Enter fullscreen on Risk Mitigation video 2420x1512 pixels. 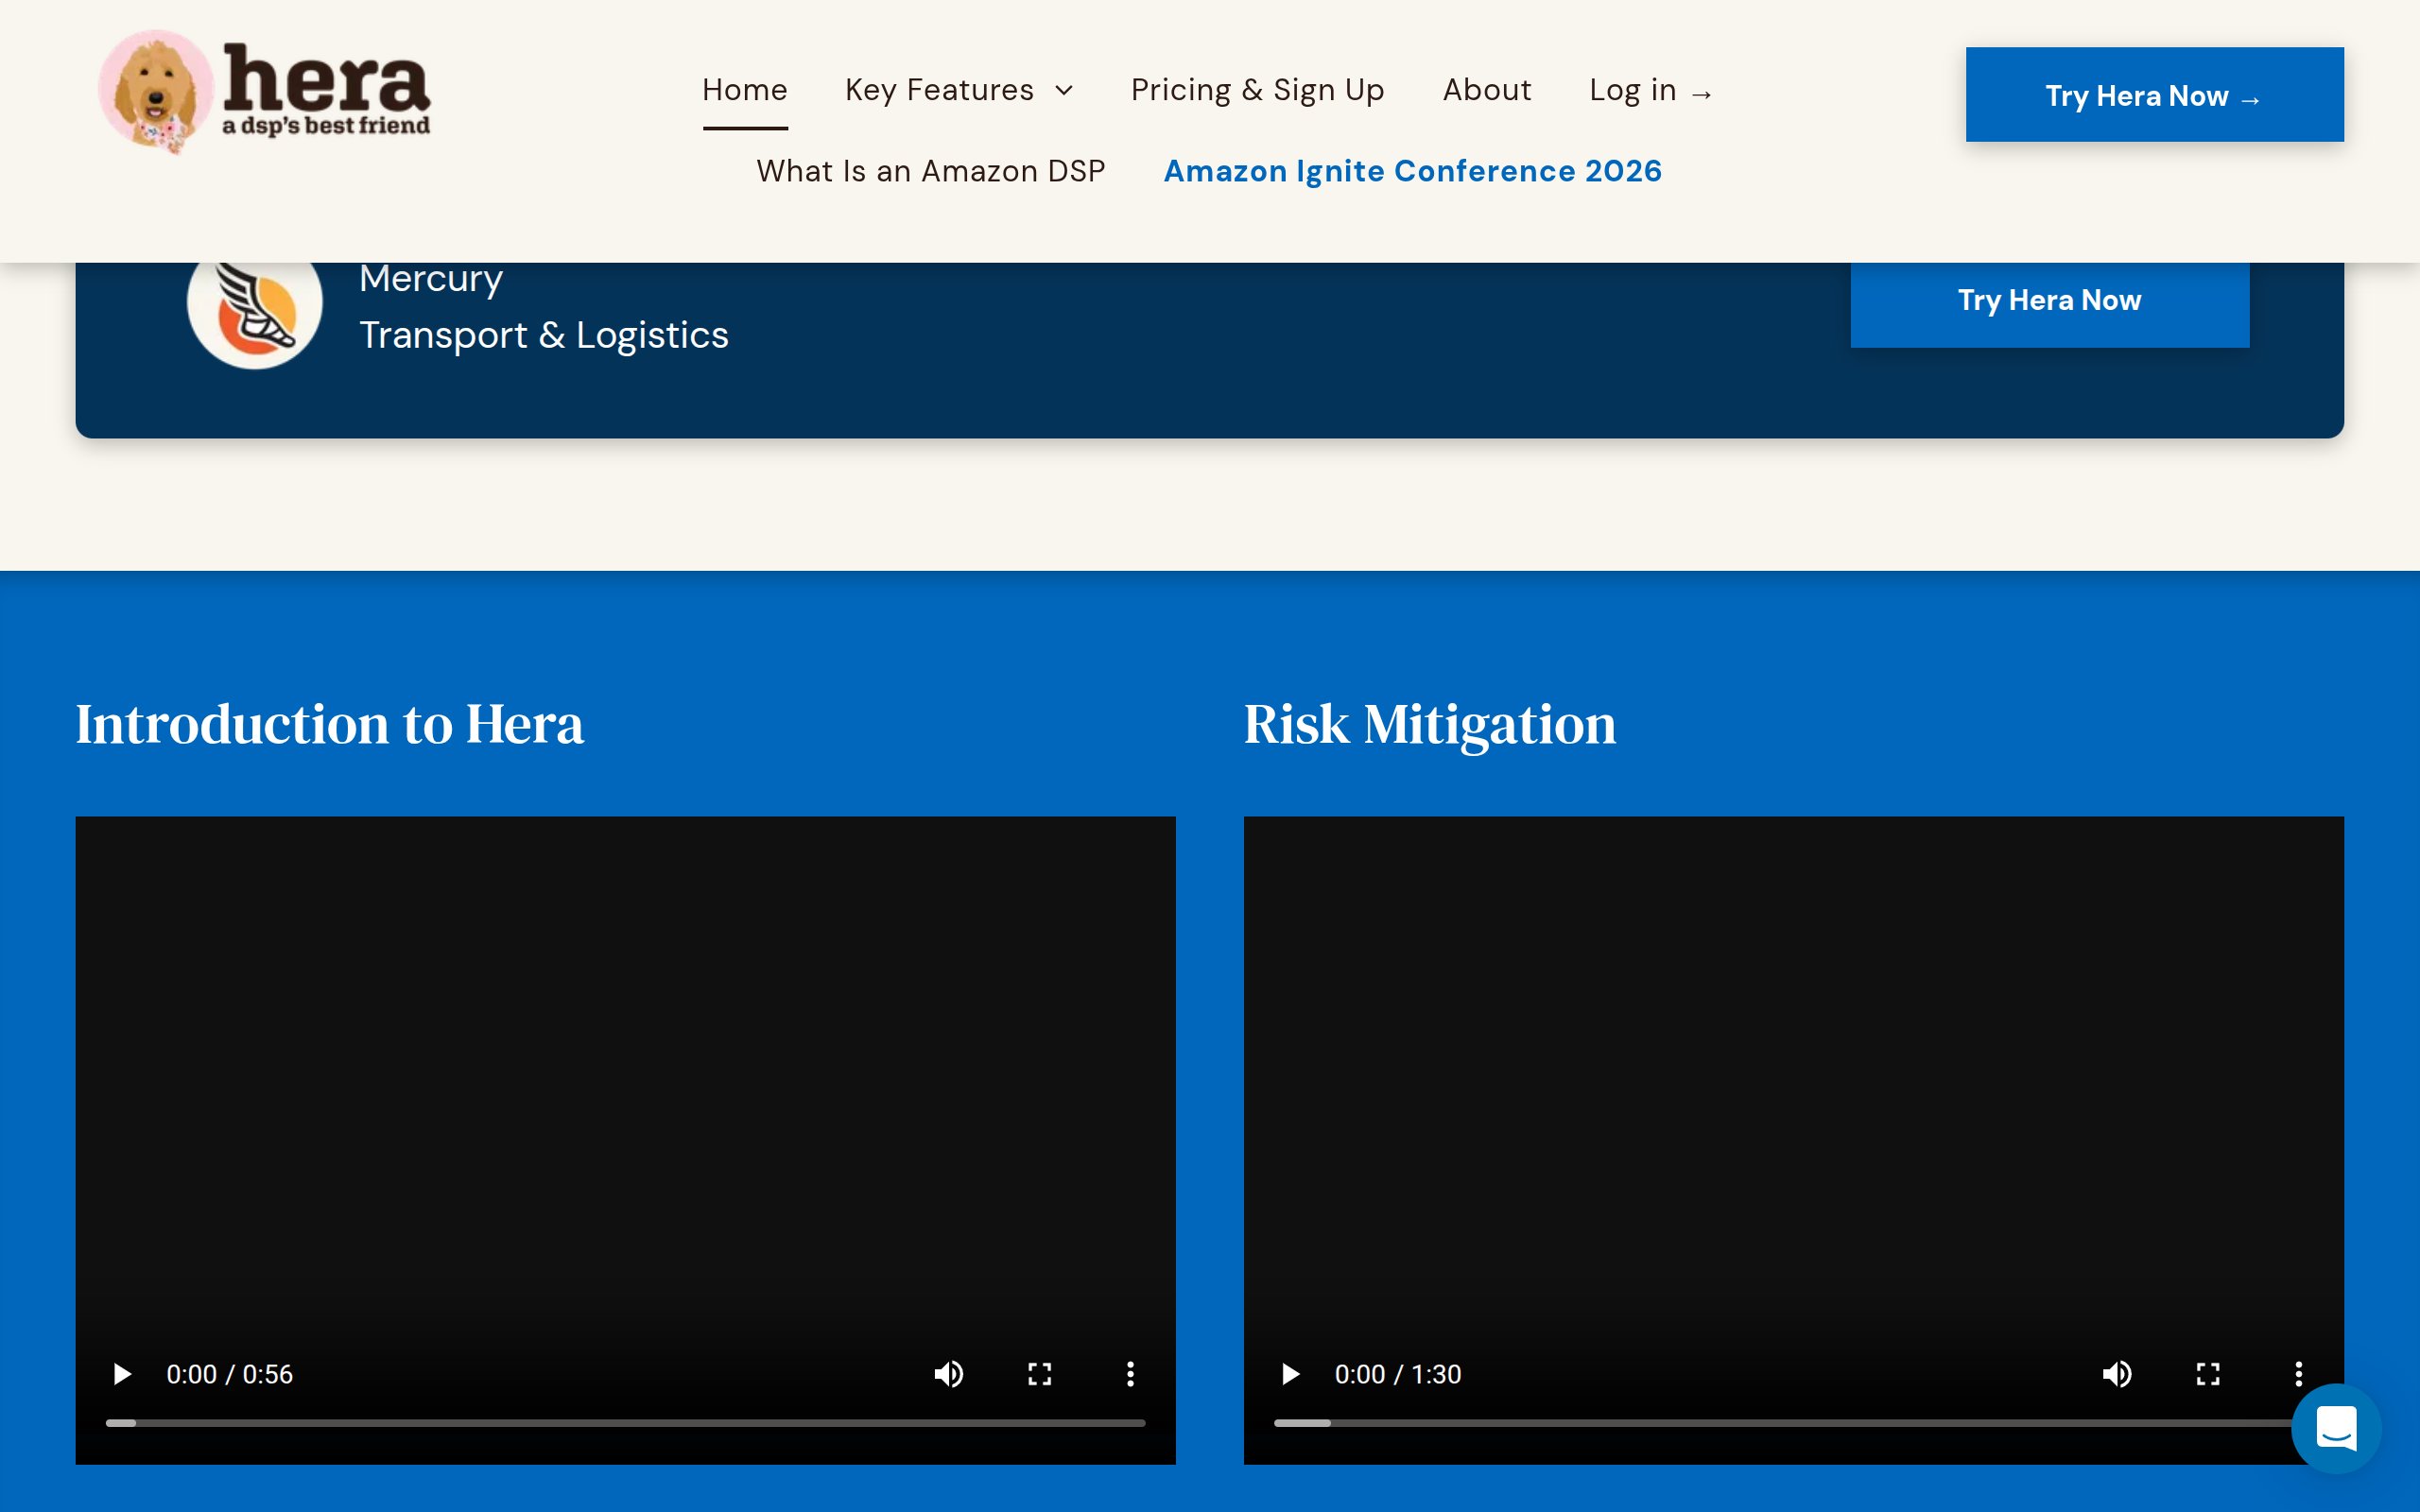point(2208,1374)
